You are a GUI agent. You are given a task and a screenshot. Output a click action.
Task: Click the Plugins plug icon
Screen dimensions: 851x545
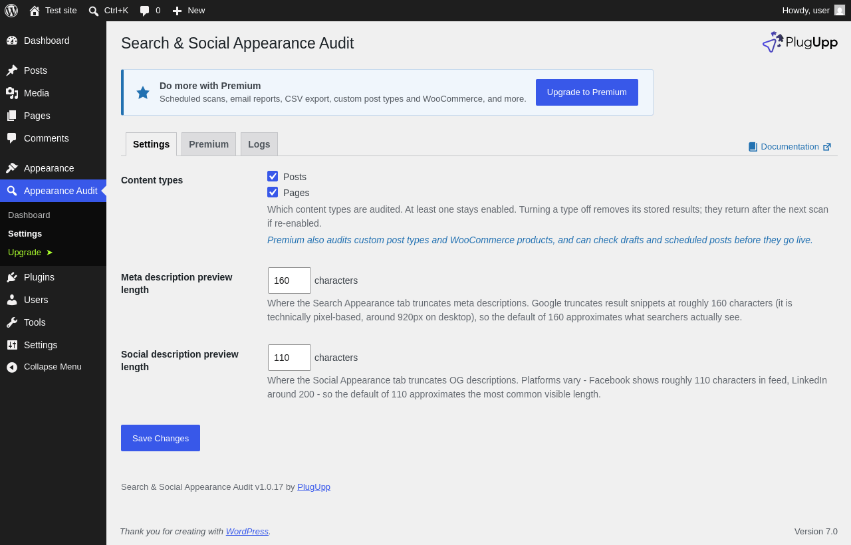(x=12, y=277)
